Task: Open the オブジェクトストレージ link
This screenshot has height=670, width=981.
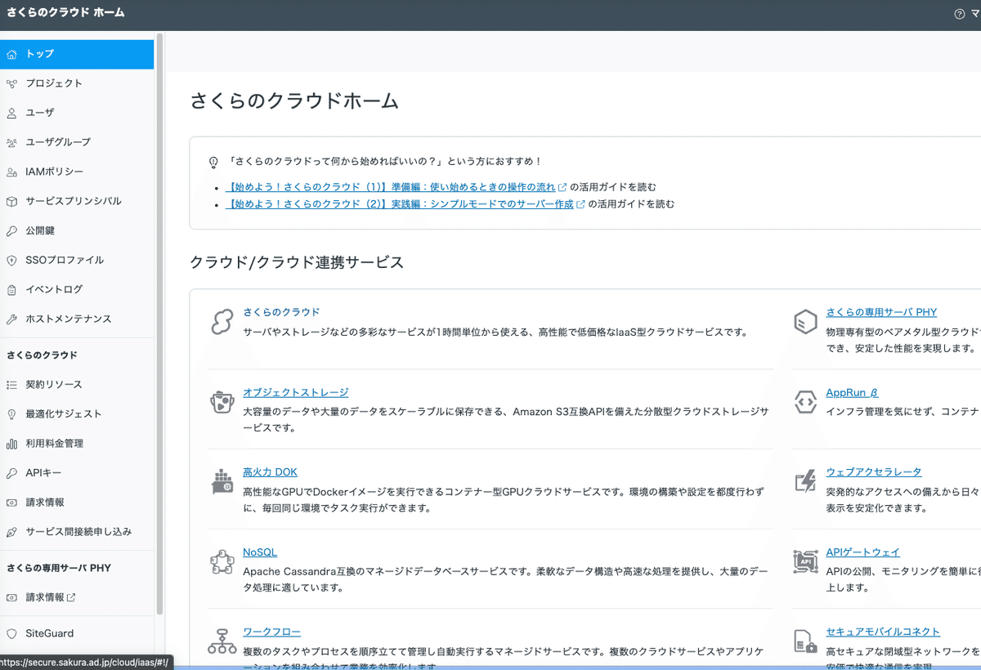Action: tap(296, 392)
